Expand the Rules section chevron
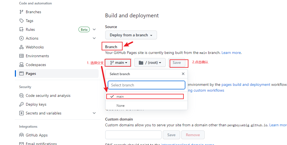This screenshot has height=145, width=287. 94,29
